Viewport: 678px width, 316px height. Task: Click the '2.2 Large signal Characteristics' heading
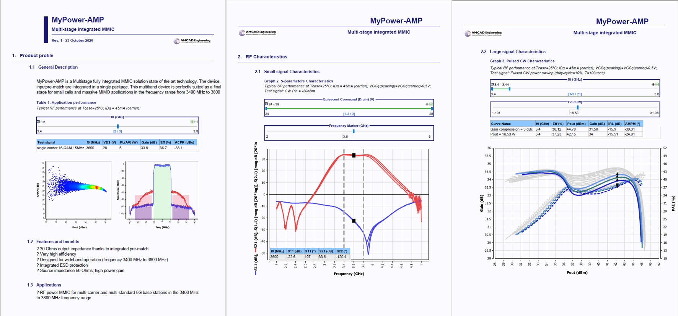pyautogui.click(x=513, y=52)
